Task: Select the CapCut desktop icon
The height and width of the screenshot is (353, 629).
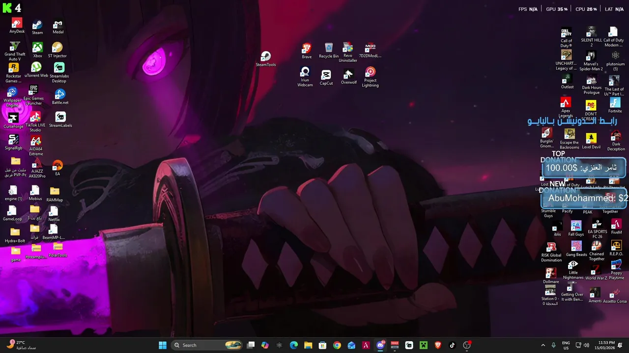Action: coord(326,77)
